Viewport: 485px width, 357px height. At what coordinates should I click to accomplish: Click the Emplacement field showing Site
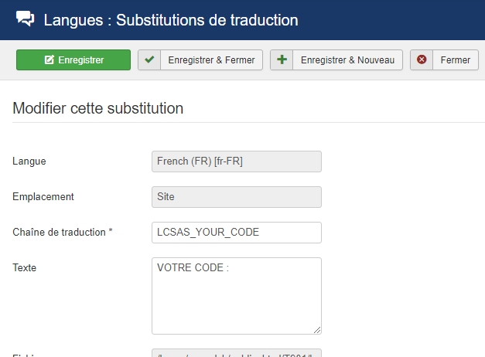pyautogui.click(x=236, y=197)
